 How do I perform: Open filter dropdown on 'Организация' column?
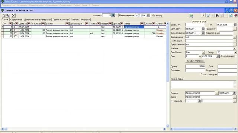coord(87,24)
